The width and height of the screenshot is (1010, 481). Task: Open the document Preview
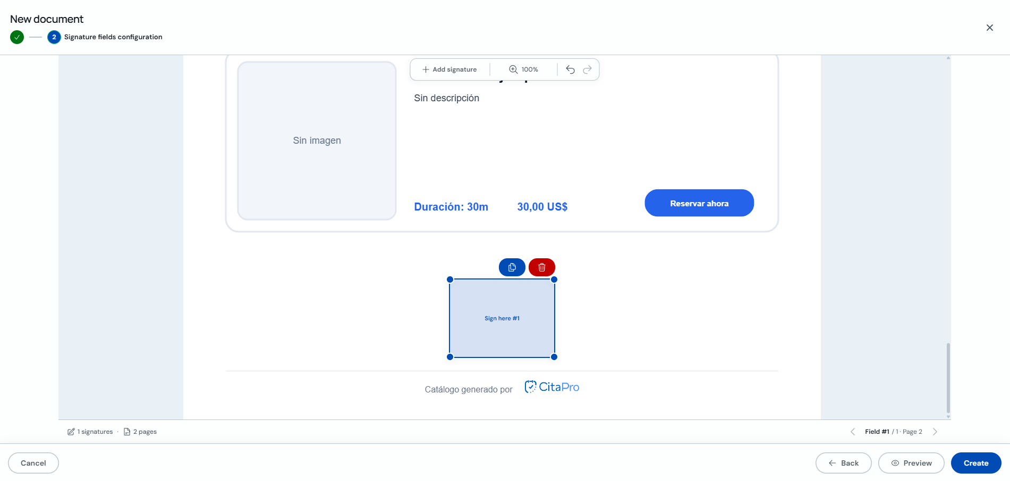pos(911,463)
